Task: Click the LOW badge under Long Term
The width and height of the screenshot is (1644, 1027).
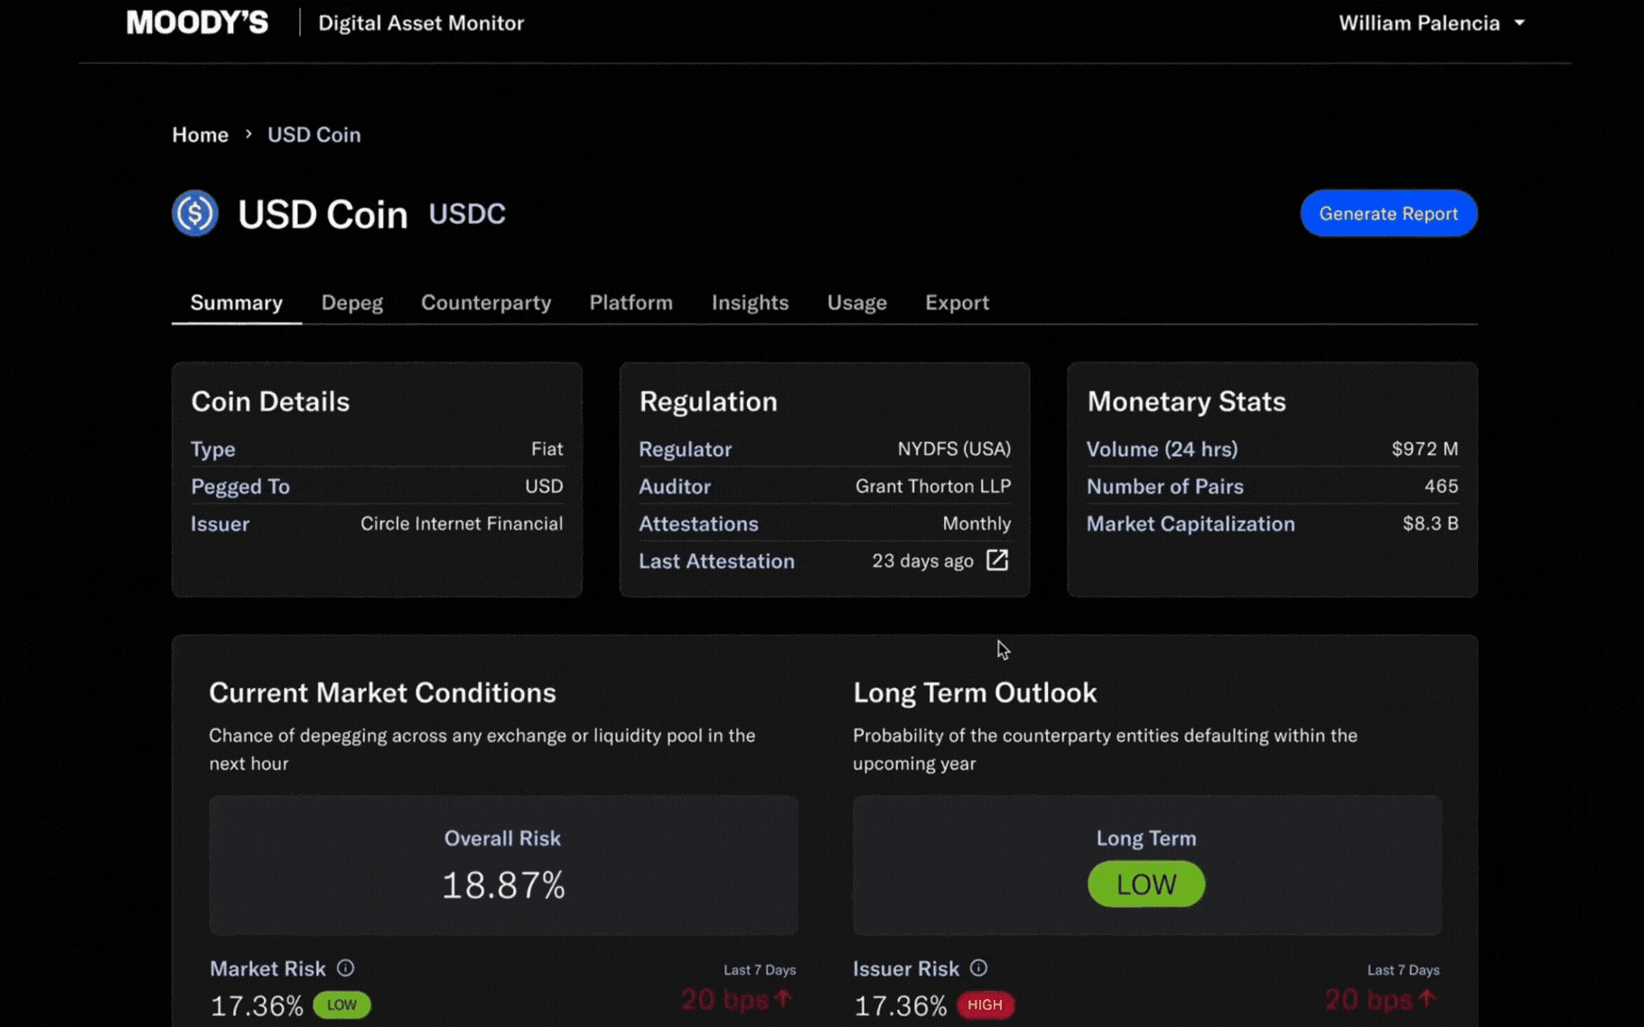Action: [1146, 884]
